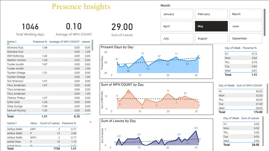Click the Present Days by Day chart title

pos(117,47)
